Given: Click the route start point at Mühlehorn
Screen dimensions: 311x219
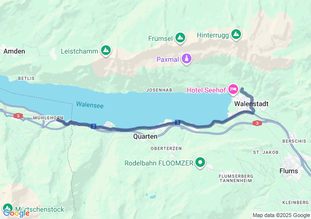Looking at the screenshot, I should pyautogui.click(x=58, y=119).
